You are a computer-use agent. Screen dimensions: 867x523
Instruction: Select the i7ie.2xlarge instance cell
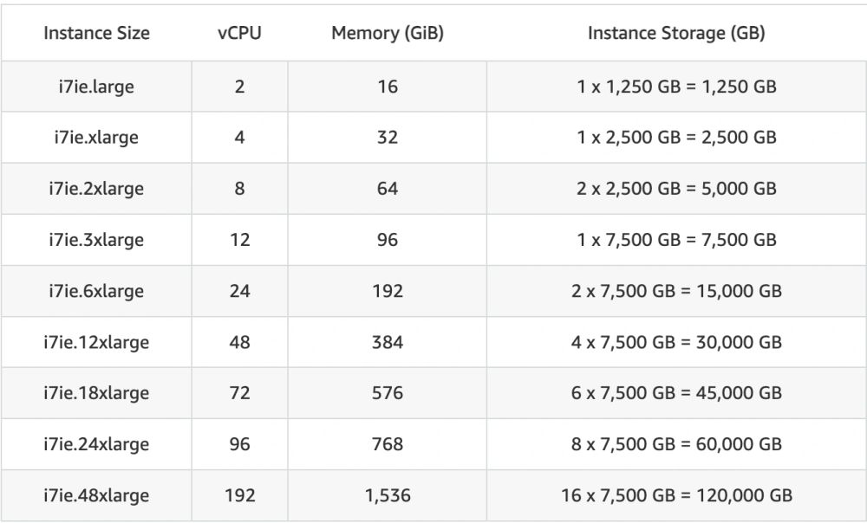96,189
